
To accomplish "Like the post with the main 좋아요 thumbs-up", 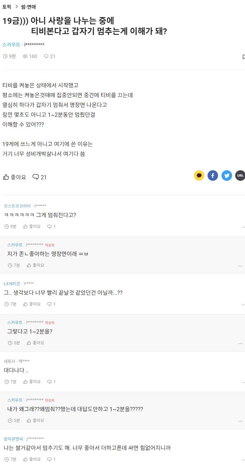I will 14,177.
